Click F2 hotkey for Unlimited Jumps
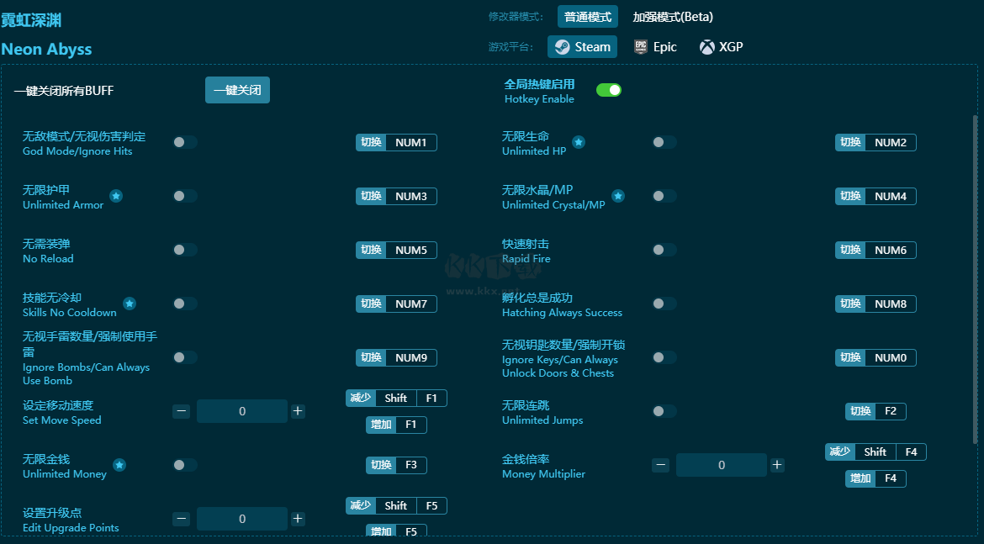This screenshot has height=544, width=984. [876, 411]
